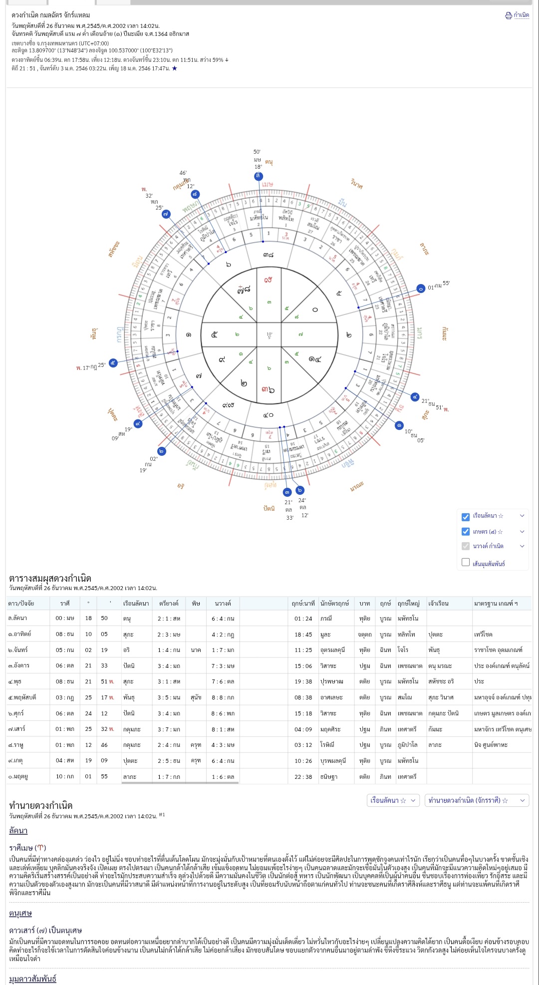This screenshot has height=985, width=539.
Task: Click the ๒ Moon marker on chart
Action: pyautogui.click(x=162, y=451)
